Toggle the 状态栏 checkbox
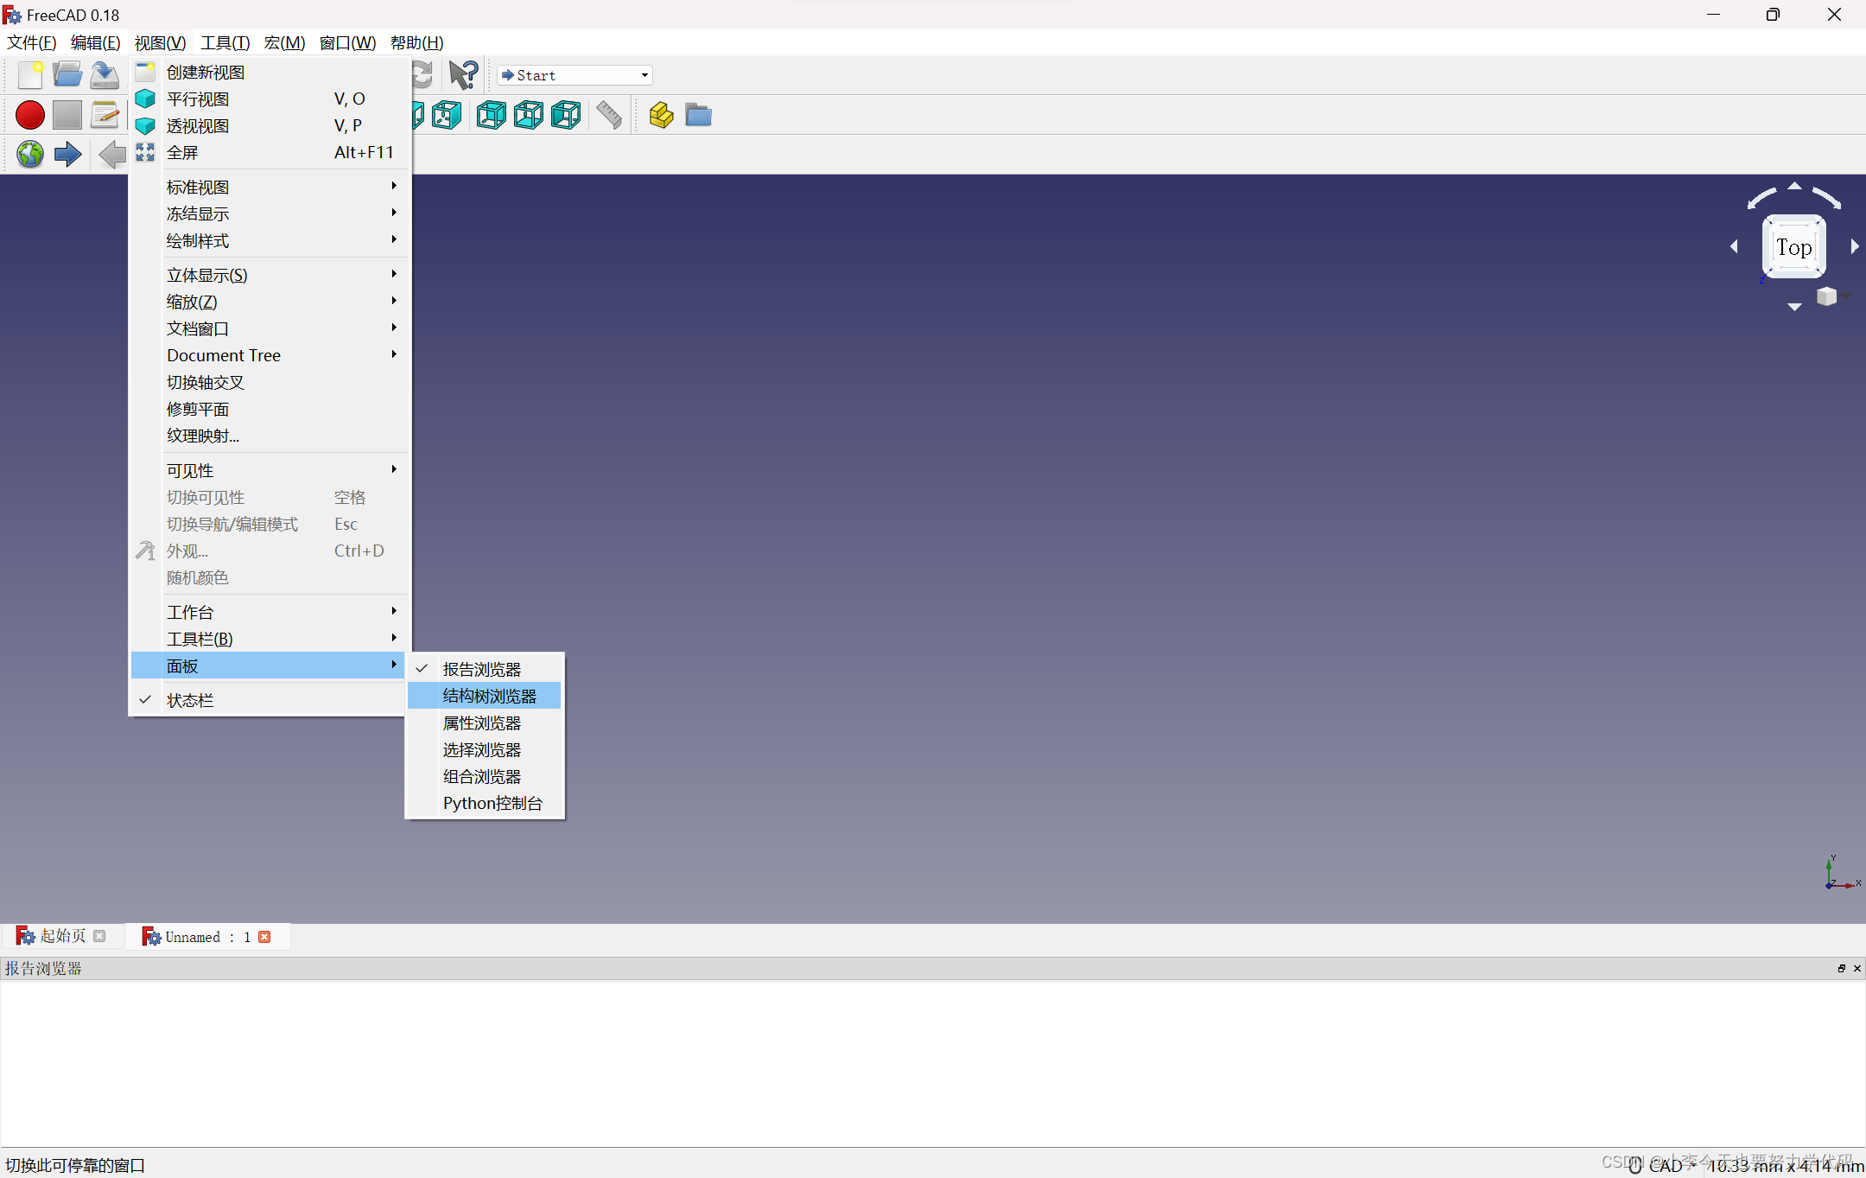The width and height of the screenshot is (1866, 1178). pyautogui.click(x=190, y=699)
